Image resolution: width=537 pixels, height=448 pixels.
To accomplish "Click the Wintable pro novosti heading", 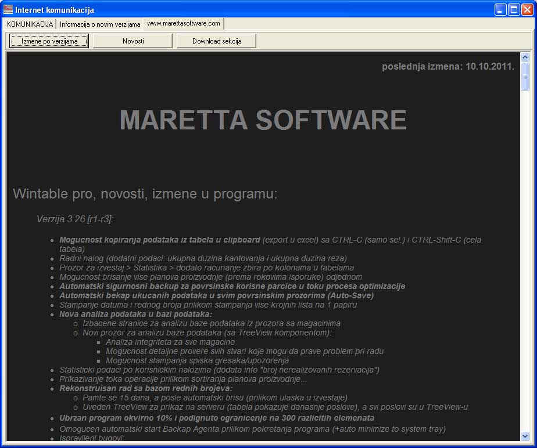I will 145,194.
